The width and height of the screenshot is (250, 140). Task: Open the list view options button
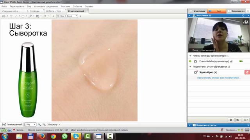coord(246,120)
